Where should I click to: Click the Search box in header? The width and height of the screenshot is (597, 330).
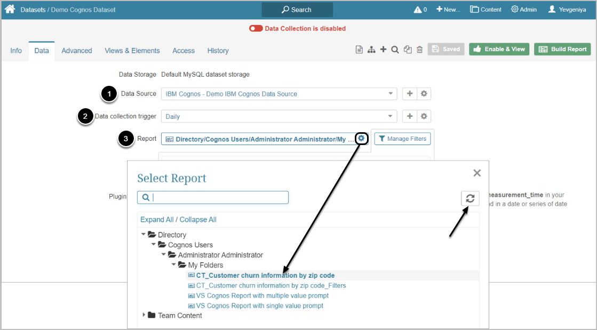pos(297,10)
